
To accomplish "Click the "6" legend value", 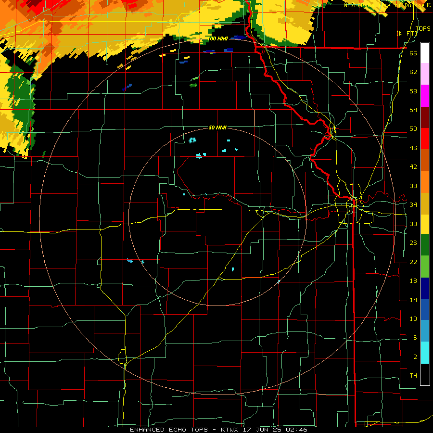I will click(415, 338).
